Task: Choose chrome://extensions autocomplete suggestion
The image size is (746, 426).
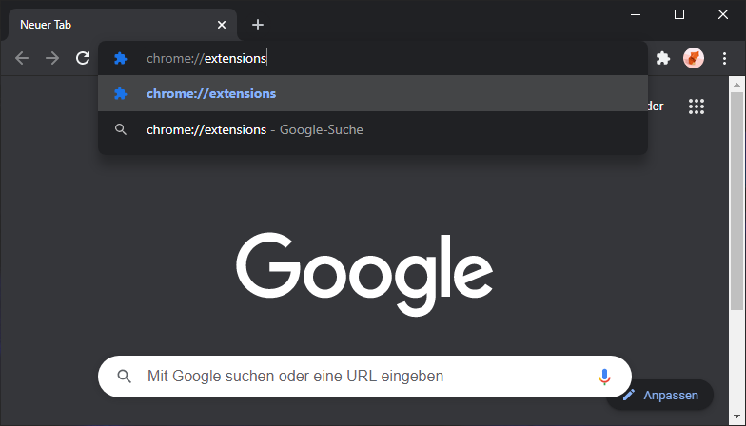Action: click(x=373, y=93)
